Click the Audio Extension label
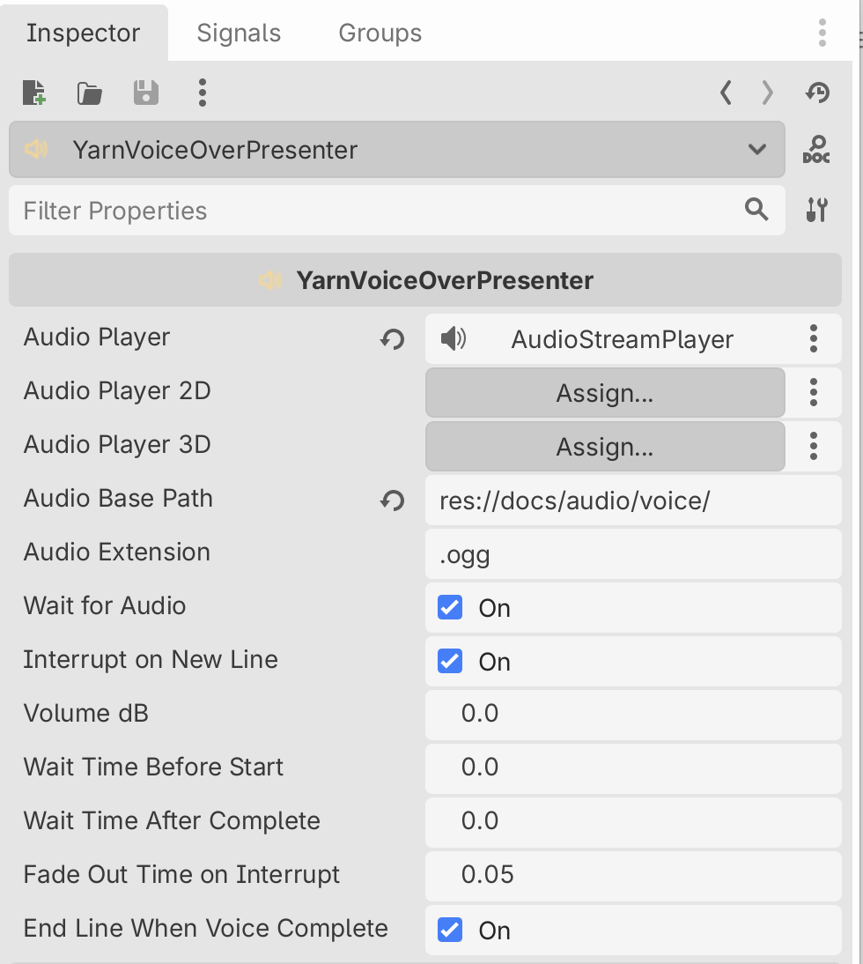This screenshot has height=964, width=863. coord(117,552)
